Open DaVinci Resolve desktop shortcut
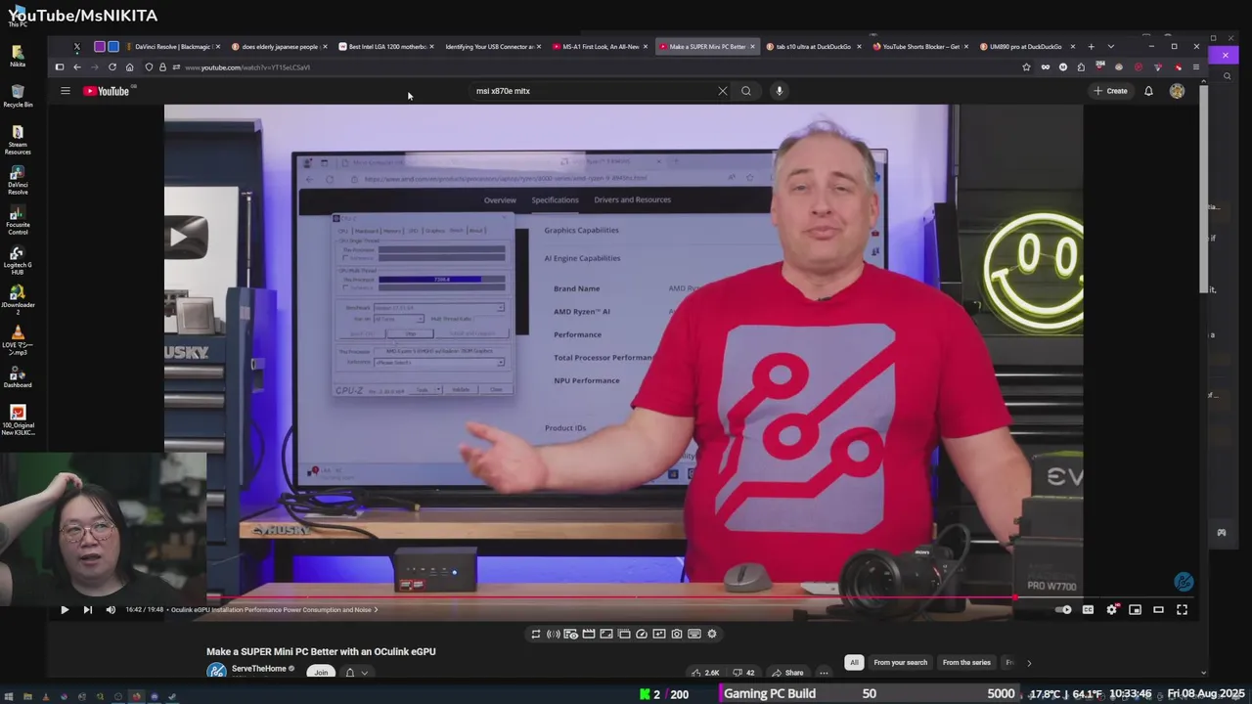1252x704 pixels. tap(18, 179)
